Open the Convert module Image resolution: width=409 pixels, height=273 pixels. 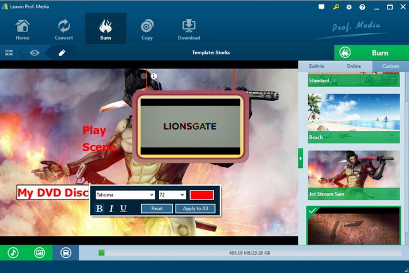(x=64, y=29)
